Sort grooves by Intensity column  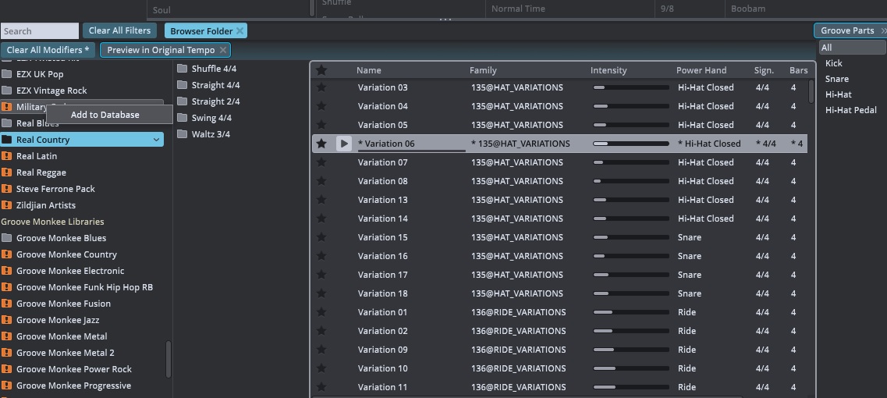click(608, 70)
